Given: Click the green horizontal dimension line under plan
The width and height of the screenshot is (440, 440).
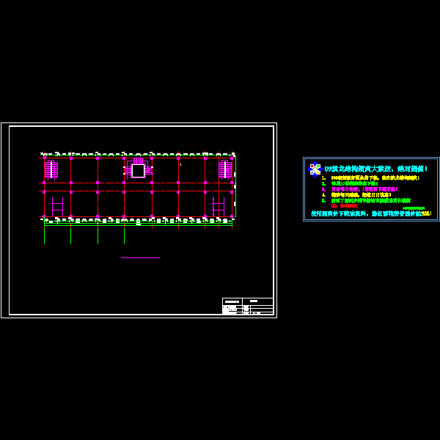Looking at the screenshot, I should click(138, 224).
